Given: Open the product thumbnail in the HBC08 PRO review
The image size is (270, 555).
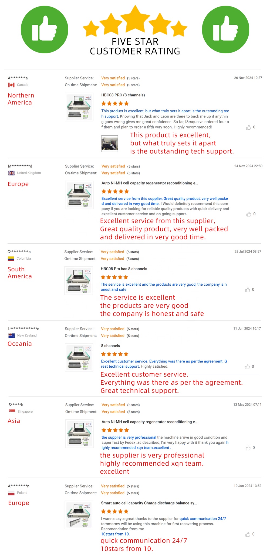Looking at the screenshot, I should [x=79, y=107].
